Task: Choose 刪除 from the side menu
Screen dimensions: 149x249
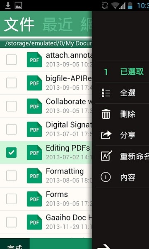Action: [128, 114]
